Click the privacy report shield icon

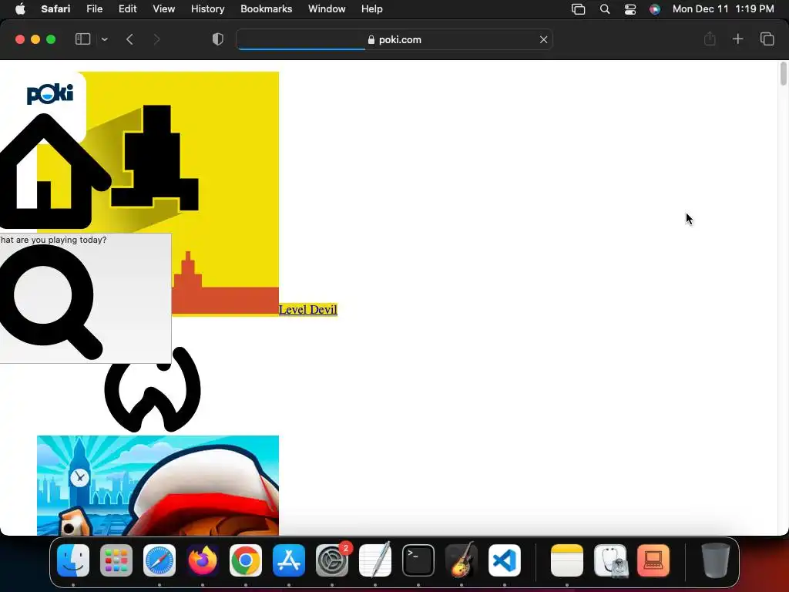218,39
